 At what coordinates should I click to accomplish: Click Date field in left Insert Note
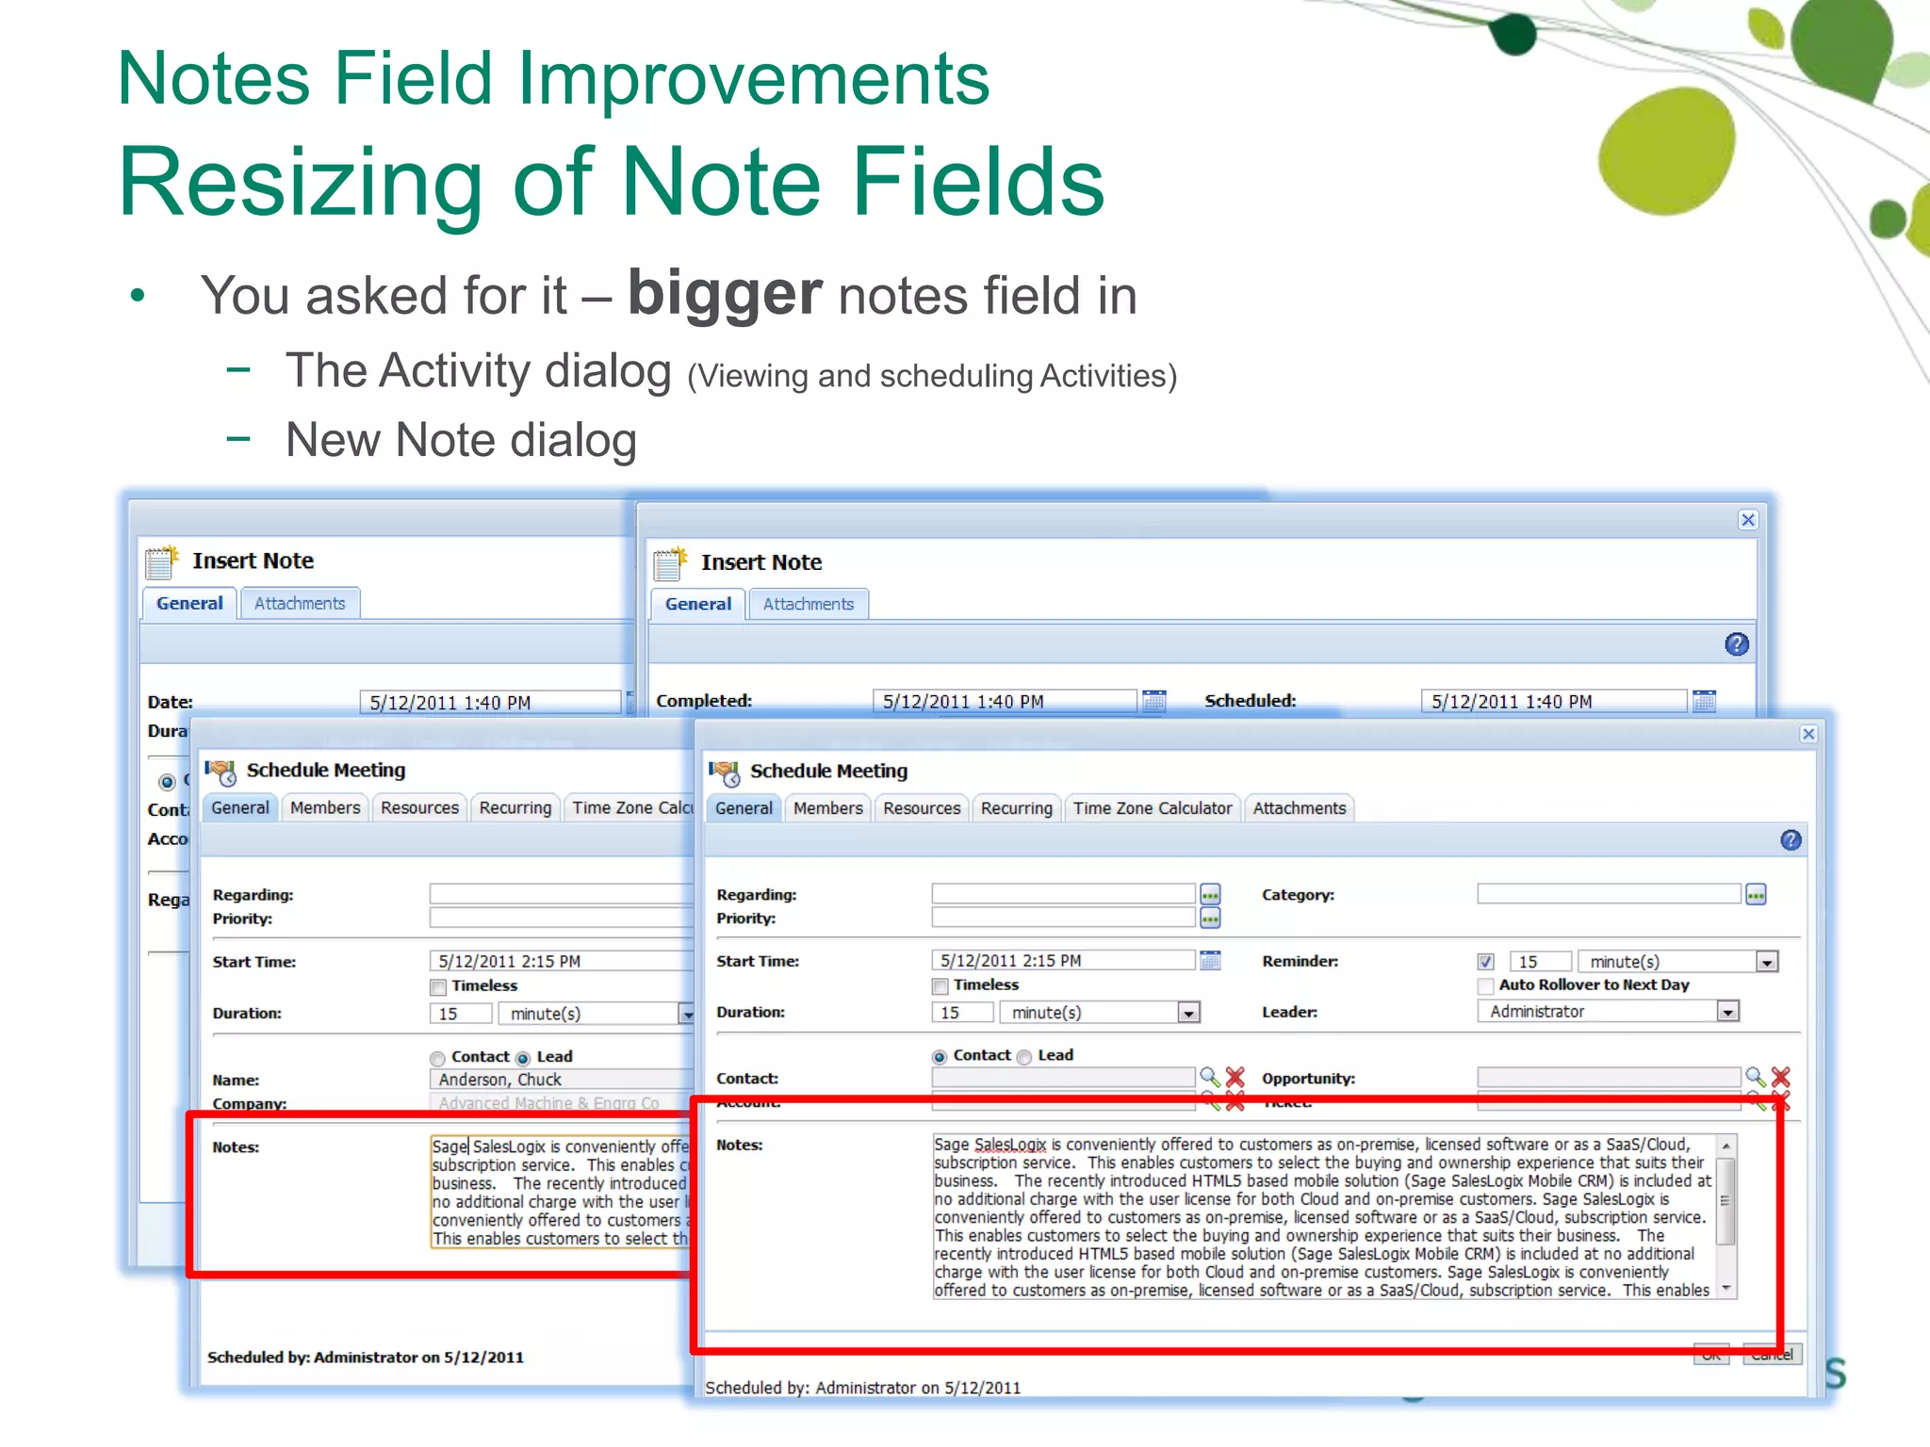point(490,703)
